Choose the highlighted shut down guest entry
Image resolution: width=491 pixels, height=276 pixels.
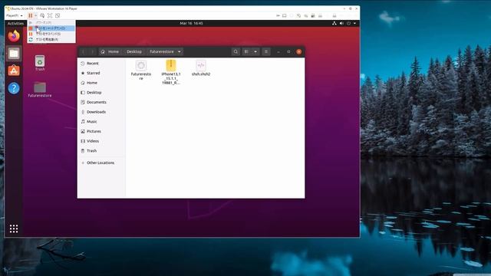point(51,28)
